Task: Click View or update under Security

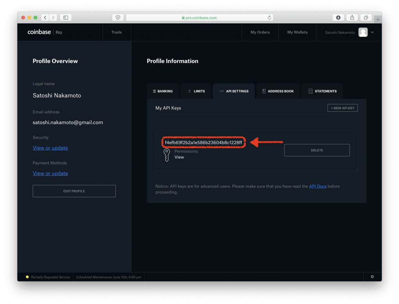Action: tap(50, 148)
